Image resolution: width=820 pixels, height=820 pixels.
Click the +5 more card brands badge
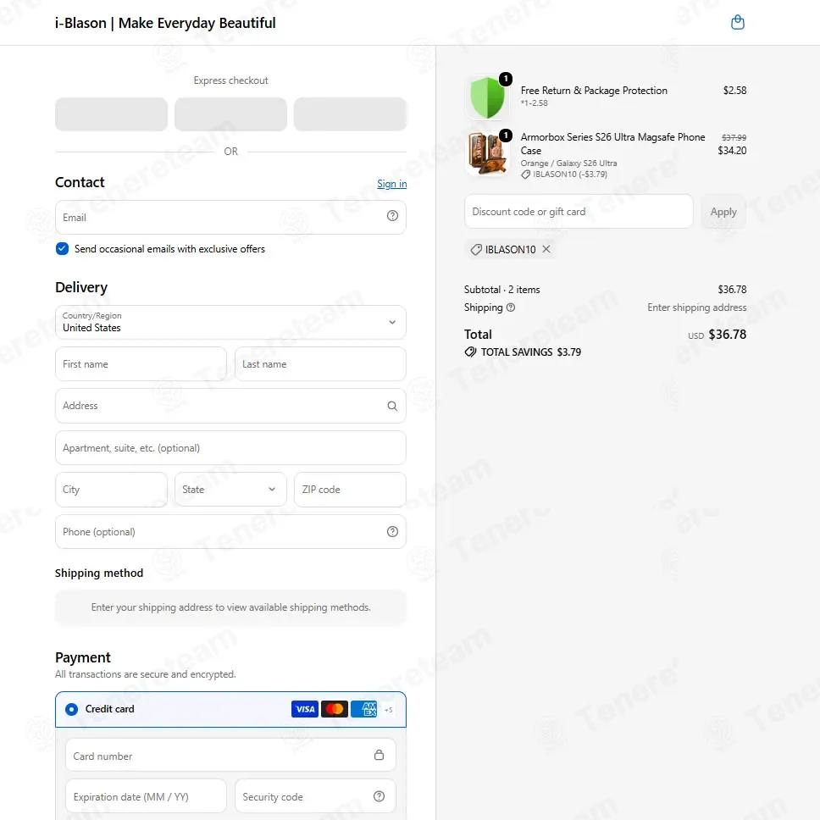[389, 710]
